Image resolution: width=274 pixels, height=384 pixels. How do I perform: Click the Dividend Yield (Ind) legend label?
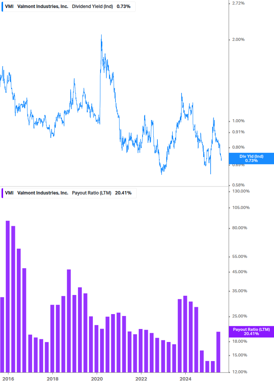[x=92, y=6]
